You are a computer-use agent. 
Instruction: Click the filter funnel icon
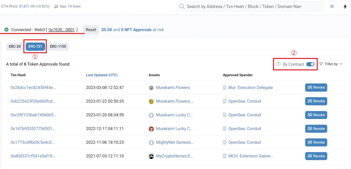pos(321,64)
